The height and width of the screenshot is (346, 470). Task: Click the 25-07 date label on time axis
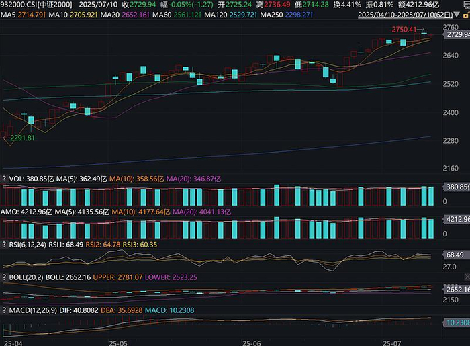pyautogui.click(x=391, y=343)
